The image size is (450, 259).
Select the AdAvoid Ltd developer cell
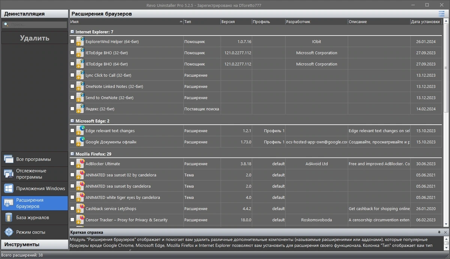coord(316,164)
